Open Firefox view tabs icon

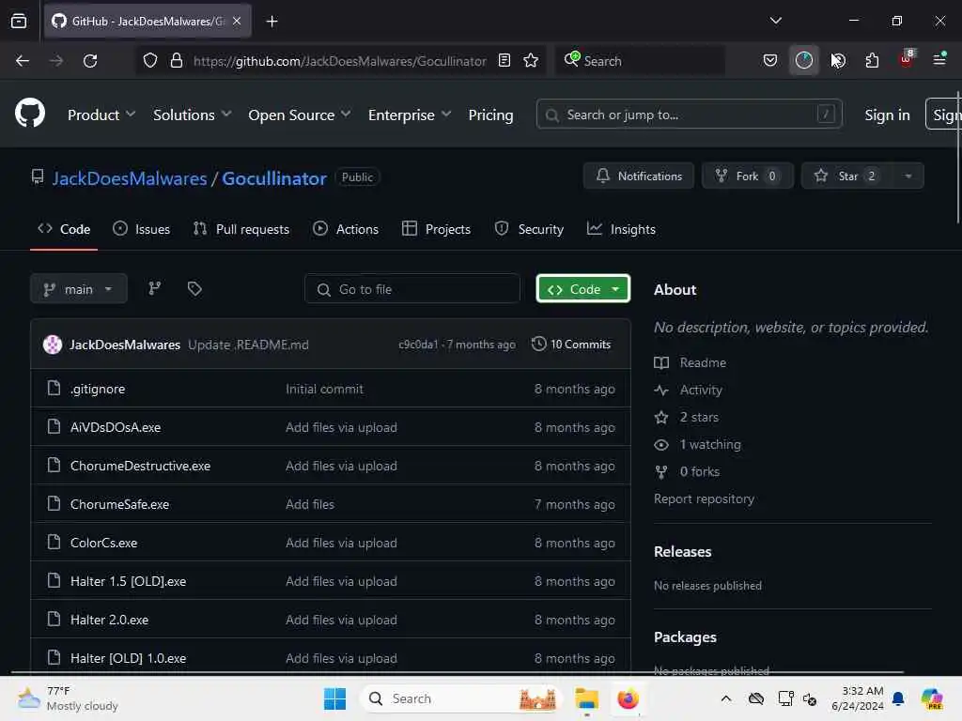pyautogui.click(x=19, y=21)
